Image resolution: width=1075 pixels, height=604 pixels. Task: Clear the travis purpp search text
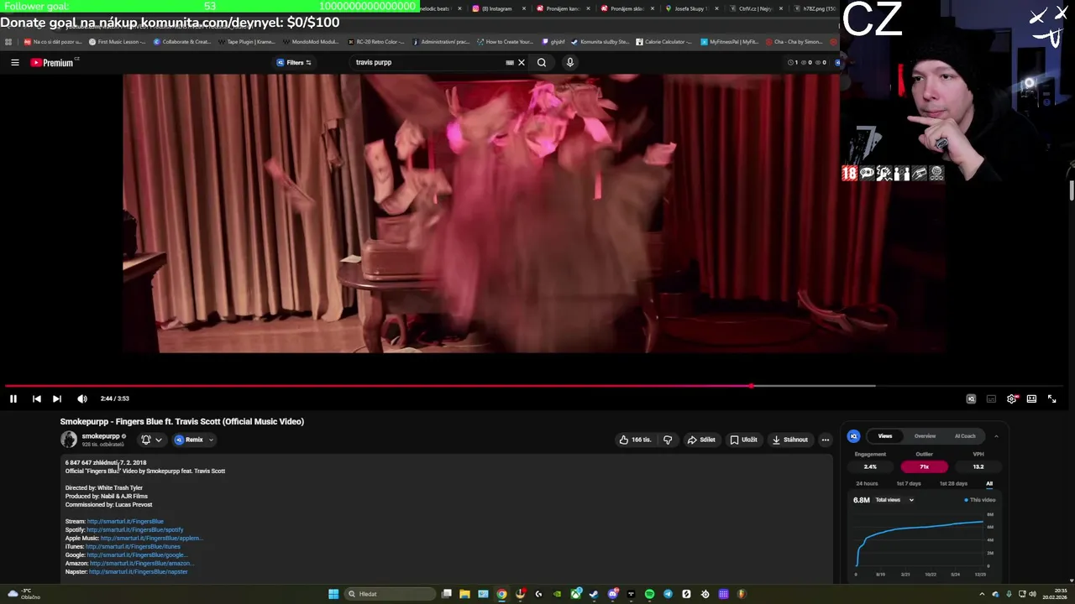click(521, 62)
